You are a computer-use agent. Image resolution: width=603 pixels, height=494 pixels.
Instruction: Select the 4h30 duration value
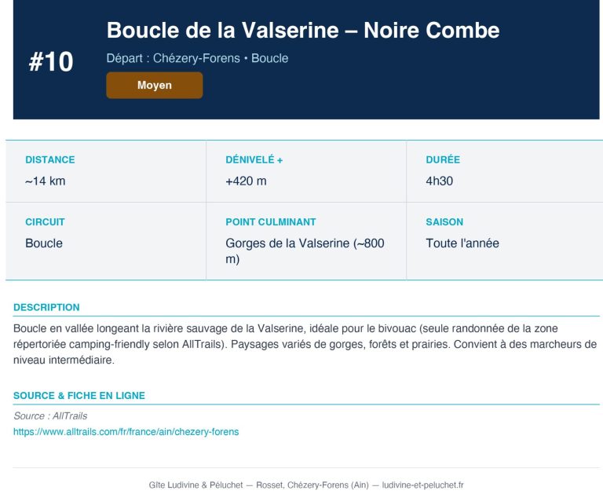440,181
